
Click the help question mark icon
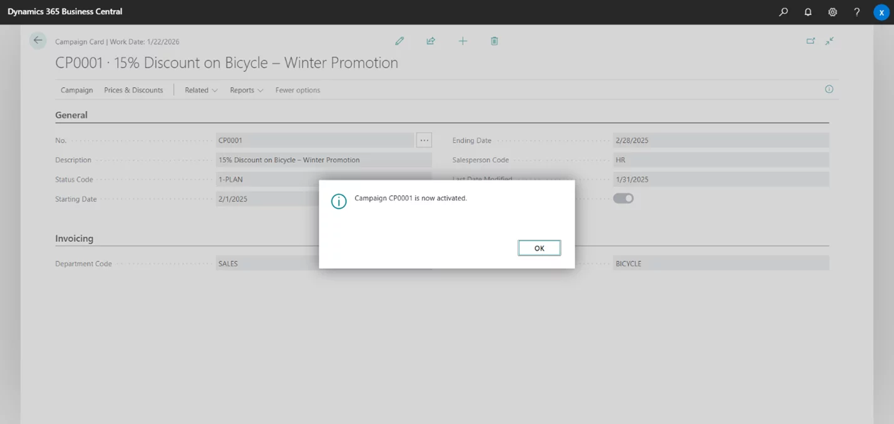click(857, 12)
